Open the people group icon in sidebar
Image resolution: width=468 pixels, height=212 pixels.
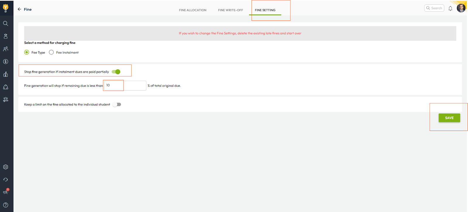tap(6, 49)
